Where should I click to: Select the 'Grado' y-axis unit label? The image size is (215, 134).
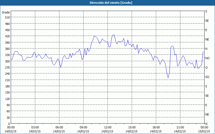tap(6, 12)
